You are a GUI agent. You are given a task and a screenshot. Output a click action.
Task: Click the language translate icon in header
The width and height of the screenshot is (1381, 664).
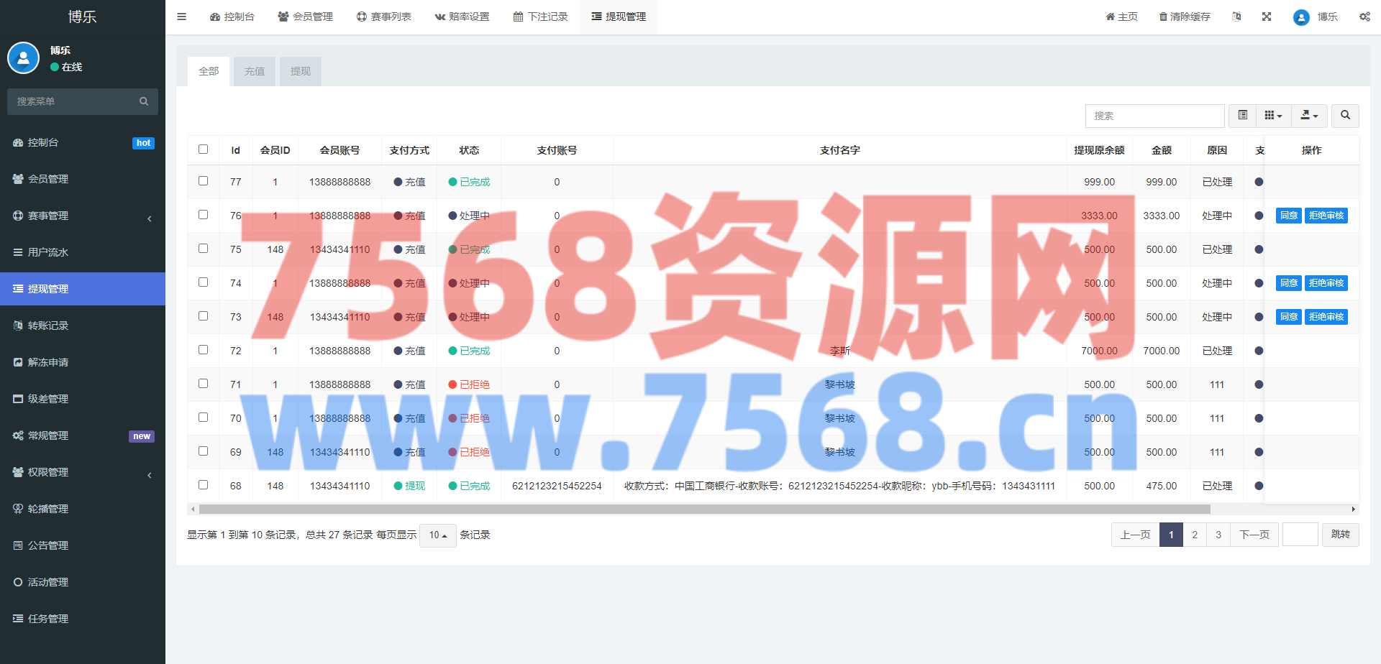coord(1236,17)
